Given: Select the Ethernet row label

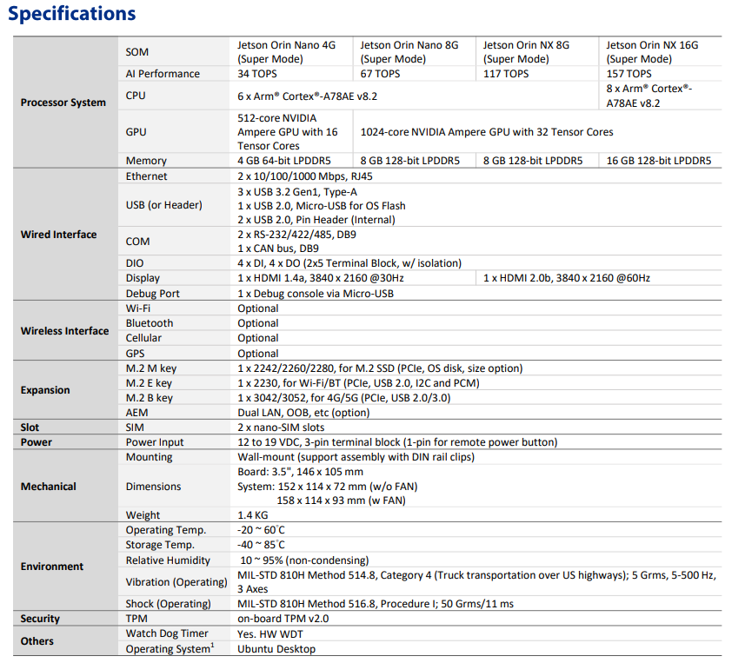Looking at the screenshot, I should (146, 176).
